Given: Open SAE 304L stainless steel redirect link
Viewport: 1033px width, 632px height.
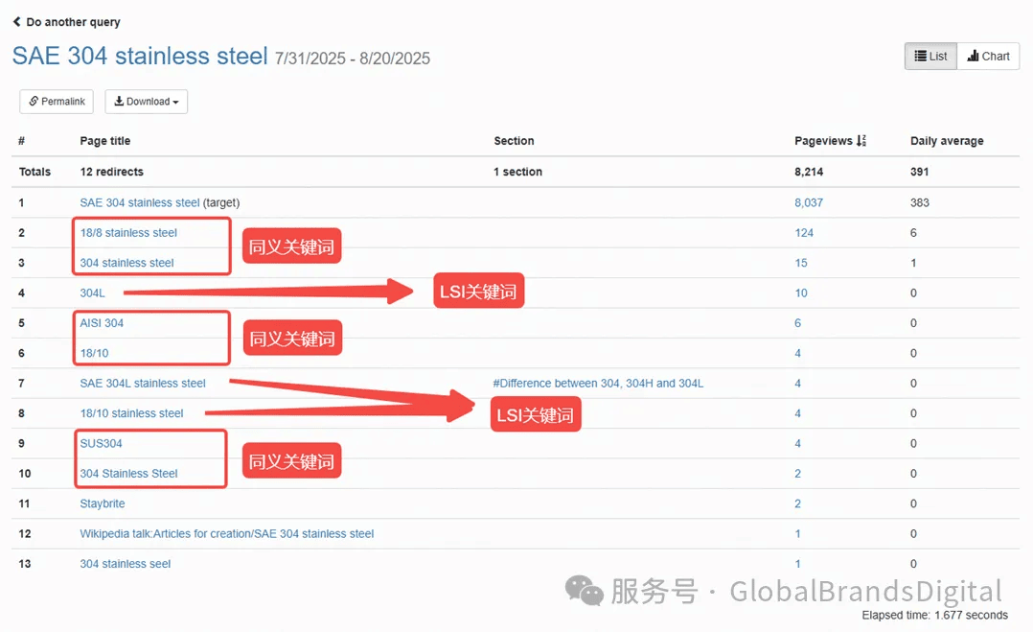Looking at the screenshot, I should (x=143, y=383).
